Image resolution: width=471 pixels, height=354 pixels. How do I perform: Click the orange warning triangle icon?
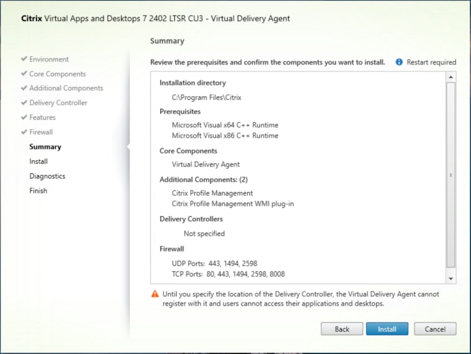pos(155,294)
